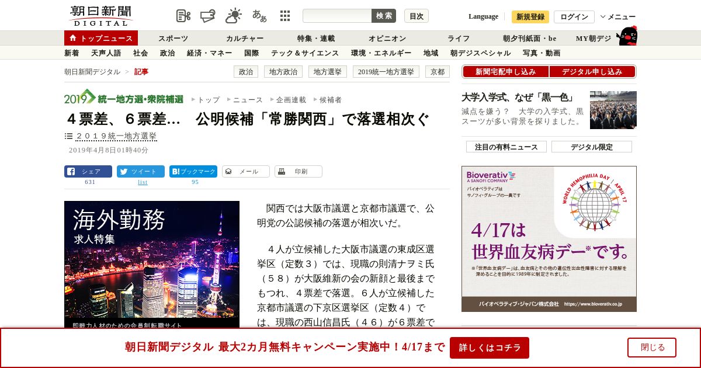This screenshot has width=701, height=368.
Task: Click the 2019 統一地方選・衆院補選 banner logo
Action: coord(124,97)
